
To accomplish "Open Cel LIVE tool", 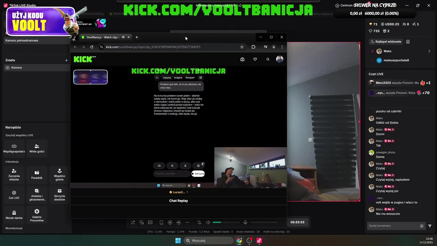I will (x=14, y=195).
